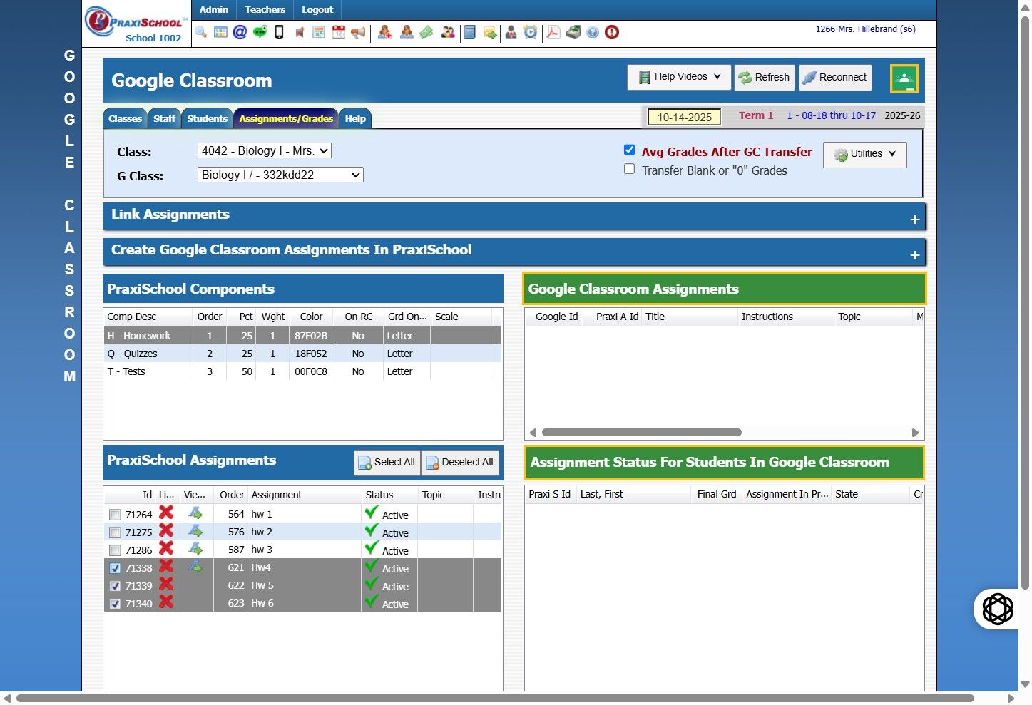Image resolution: width=1032 pixels, height=705 pixels.
Task: Open the Class dropdown showing 4042 - Biology I
Action: (265, 150)
